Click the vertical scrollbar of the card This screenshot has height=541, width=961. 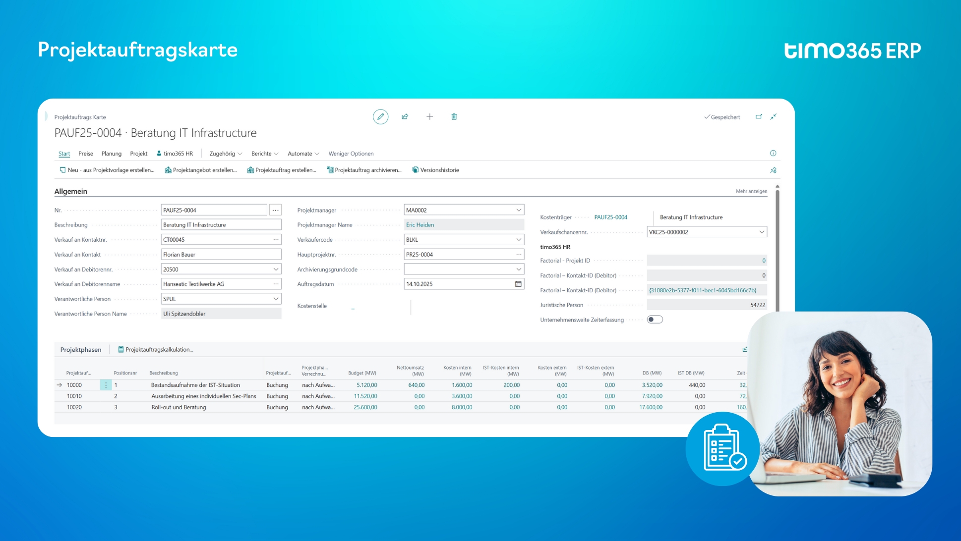(x=777, y=248)
